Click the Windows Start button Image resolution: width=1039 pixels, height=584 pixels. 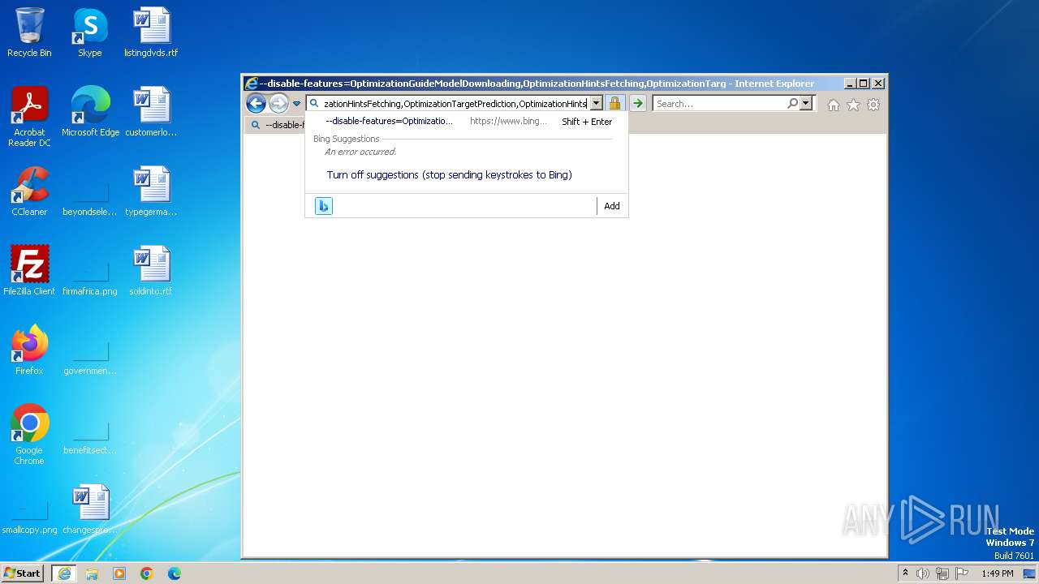[23, 573]
